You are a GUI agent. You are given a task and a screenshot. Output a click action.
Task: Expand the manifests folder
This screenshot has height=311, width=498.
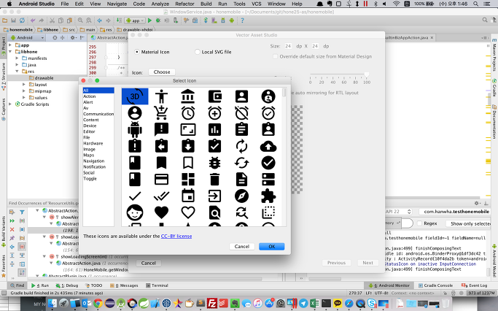[17, 58]
